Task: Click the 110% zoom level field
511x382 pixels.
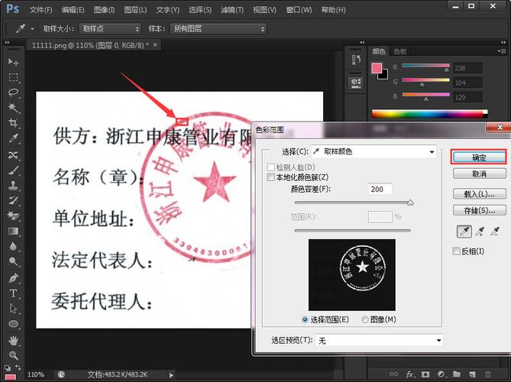Action: click(37, 374)
